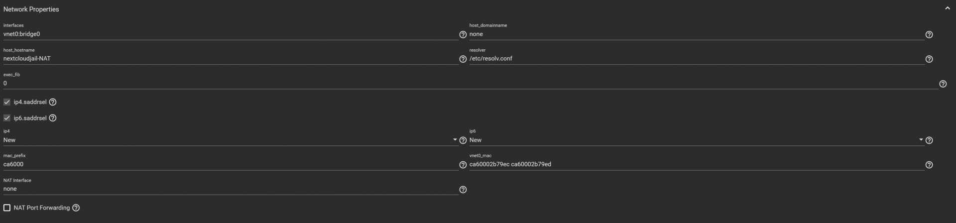Enable NAT Port Forwarding checkbox
Viewport: 956px width, 223px height.
click(7, 208)
